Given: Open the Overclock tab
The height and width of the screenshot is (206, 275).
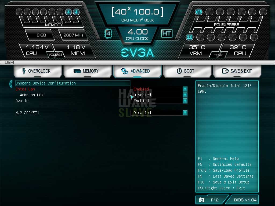Looking at the screenshot, I should (x=38, y=71).
